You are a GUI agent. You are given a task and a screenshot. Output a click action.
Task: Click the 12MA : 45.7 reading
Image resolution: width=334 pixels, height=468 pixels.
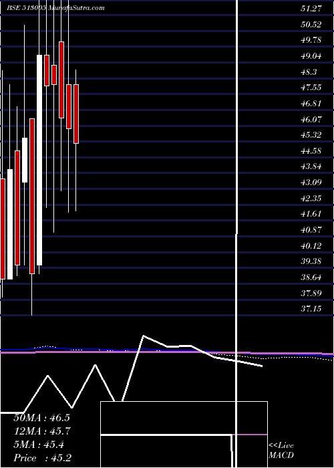tap(41, 431)
